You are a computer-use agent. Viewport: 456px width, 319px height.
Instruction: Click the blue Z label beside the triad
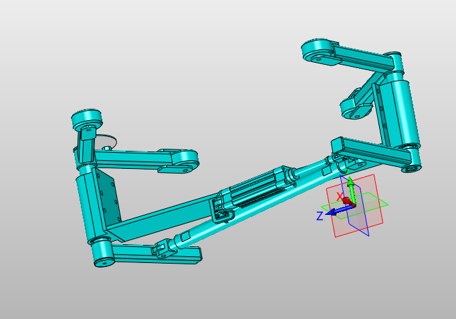point(320,216)
